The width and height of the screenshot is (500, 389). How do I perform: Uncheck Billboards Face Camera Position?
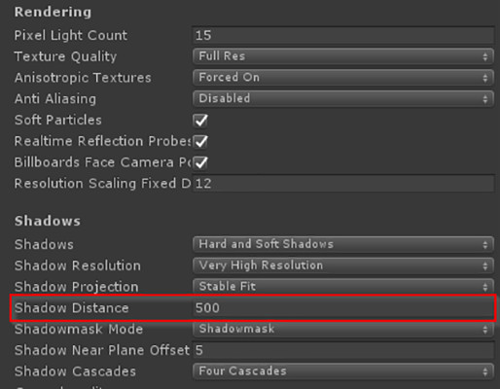[x=200, y=162]
